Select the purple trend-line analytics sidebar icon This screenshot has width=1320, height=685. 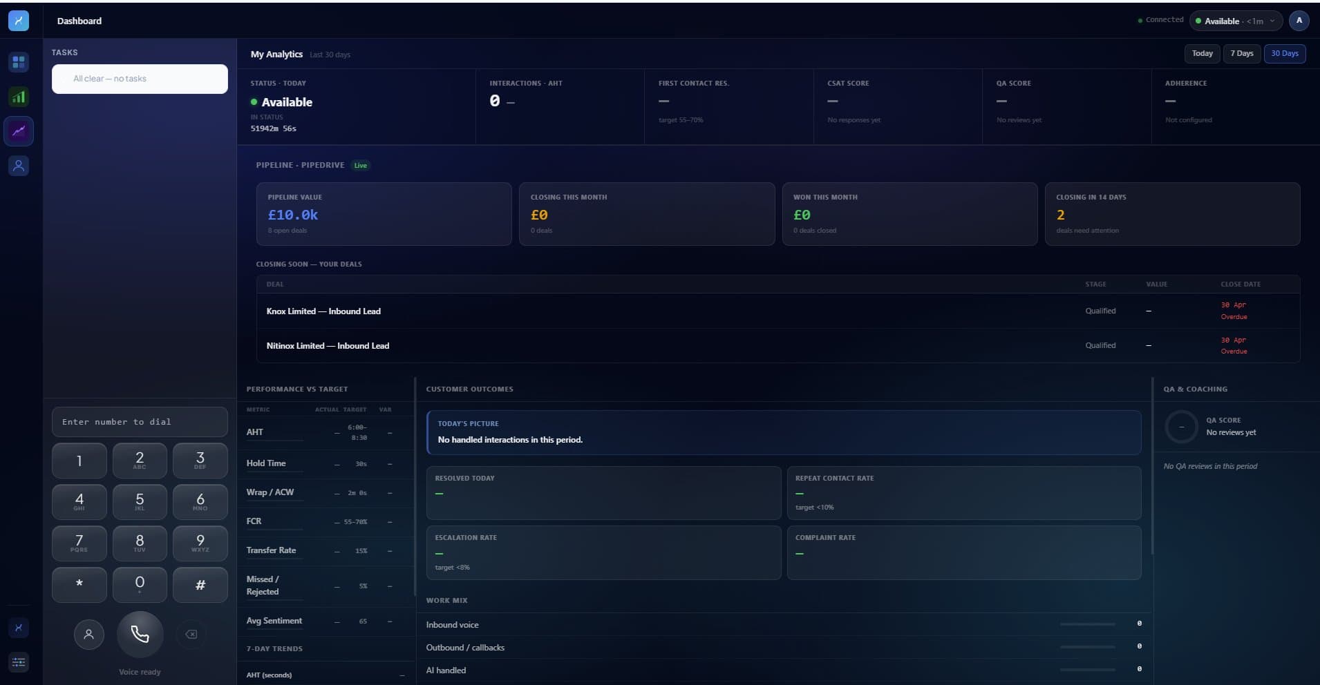click(x=19, y=131)
